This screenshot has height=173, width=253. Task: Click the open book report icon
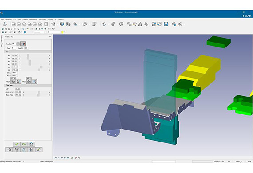coord(121,24)
